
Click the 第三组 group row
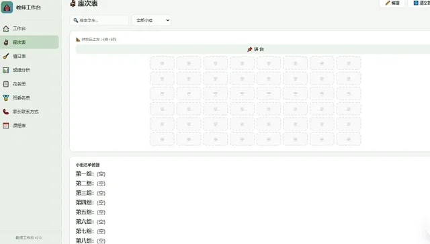(91, 193)
